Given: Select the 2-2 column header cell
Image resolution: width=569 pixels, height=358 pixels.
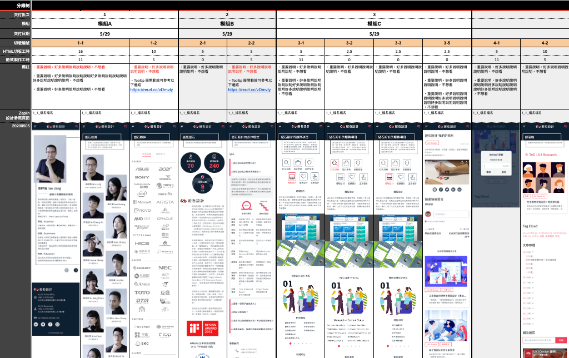Looking at the screenshot, I should (252, 43).
